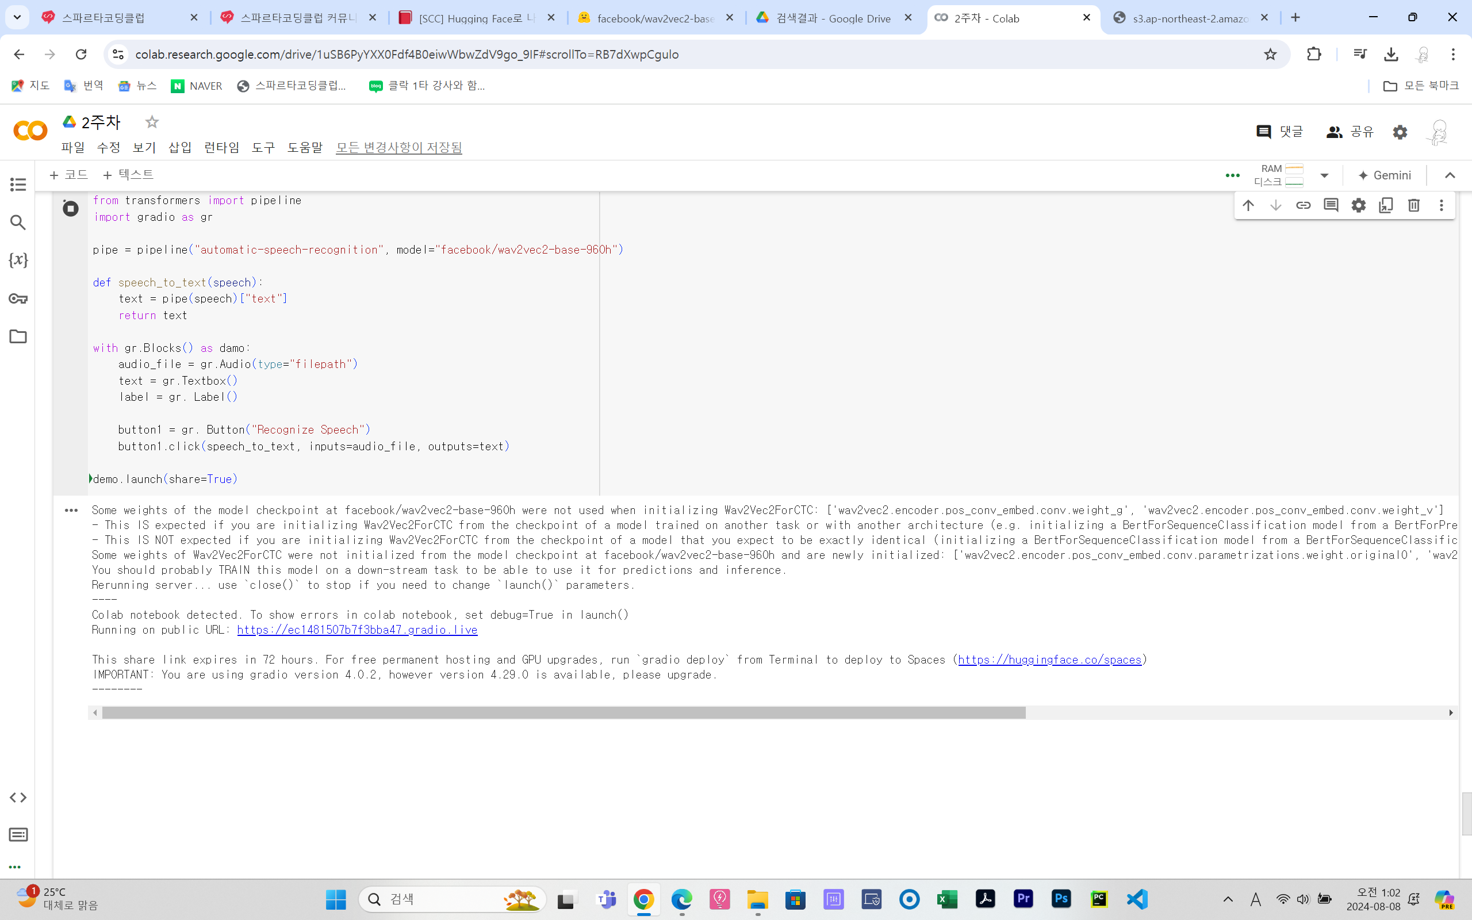Image resolution: width=1472 pixels, height=920 pixels.
Task: Open the 공유 share dialog
Action: pos(1350,132)
